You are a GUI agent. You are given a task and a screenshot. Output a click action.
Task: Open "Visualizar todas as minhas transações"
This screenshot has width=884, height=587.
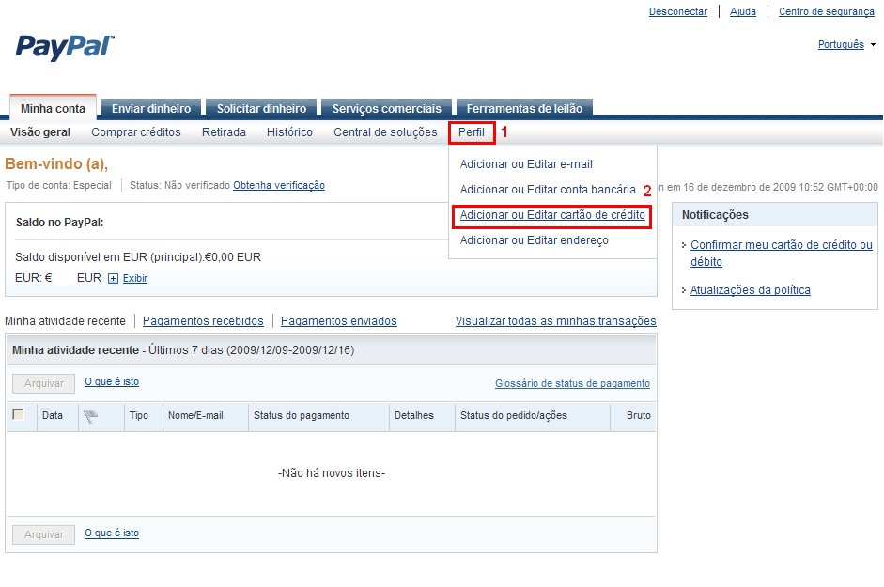pyautogui.click(x=556, y=320)
